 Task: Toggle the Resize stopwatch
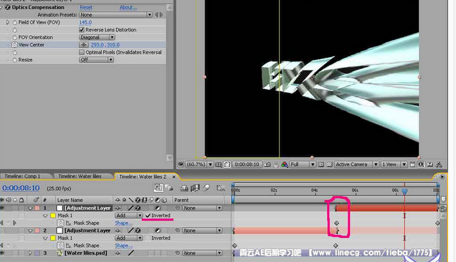click(15, 60)
